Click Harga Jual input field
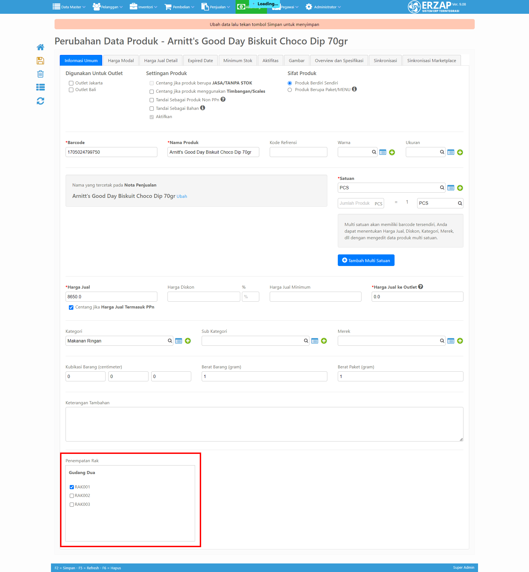Screen dimensions: 529x572 pyautogui.click(x=111, y=297)
